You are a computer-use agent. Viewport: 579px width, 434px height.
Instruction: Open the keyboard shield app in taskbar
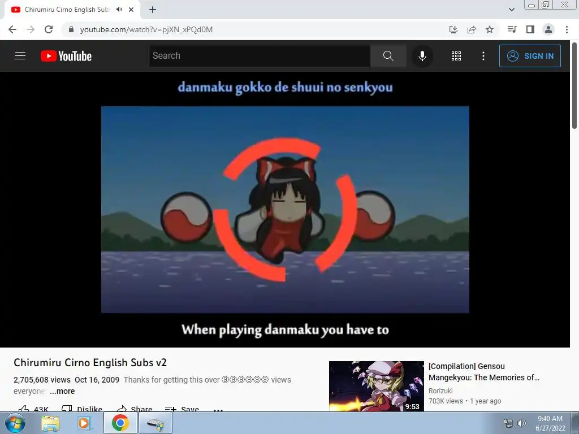[155, 423]
